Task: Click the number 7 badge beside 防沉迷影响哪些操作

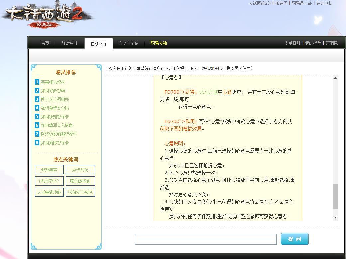Action: [x=37, y=134]
